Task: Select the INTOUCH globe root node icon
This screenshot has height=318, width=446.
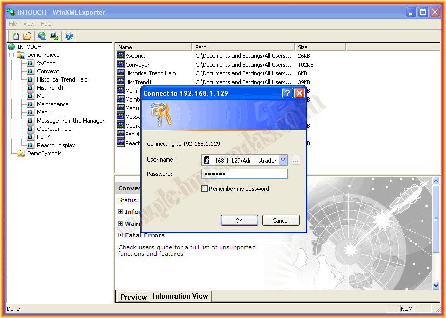Action: (11, 47)
